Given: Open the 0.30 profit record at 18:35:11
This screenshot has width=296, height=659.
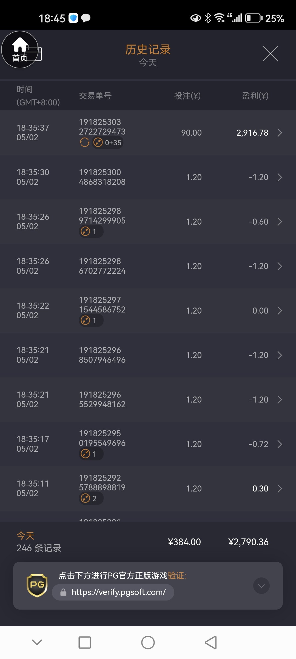Looking at the screenshot, I should point(280,489).
